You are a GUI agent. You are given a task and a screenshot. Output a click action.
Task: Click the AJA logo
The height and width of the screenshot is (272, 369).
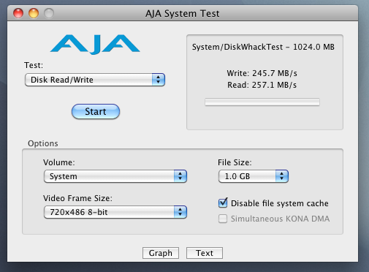(95, 45)
